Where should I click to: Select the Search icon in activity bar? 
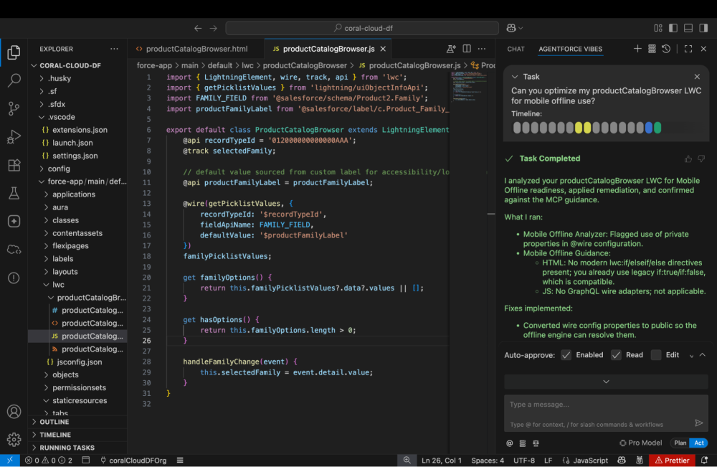[14, 80]
